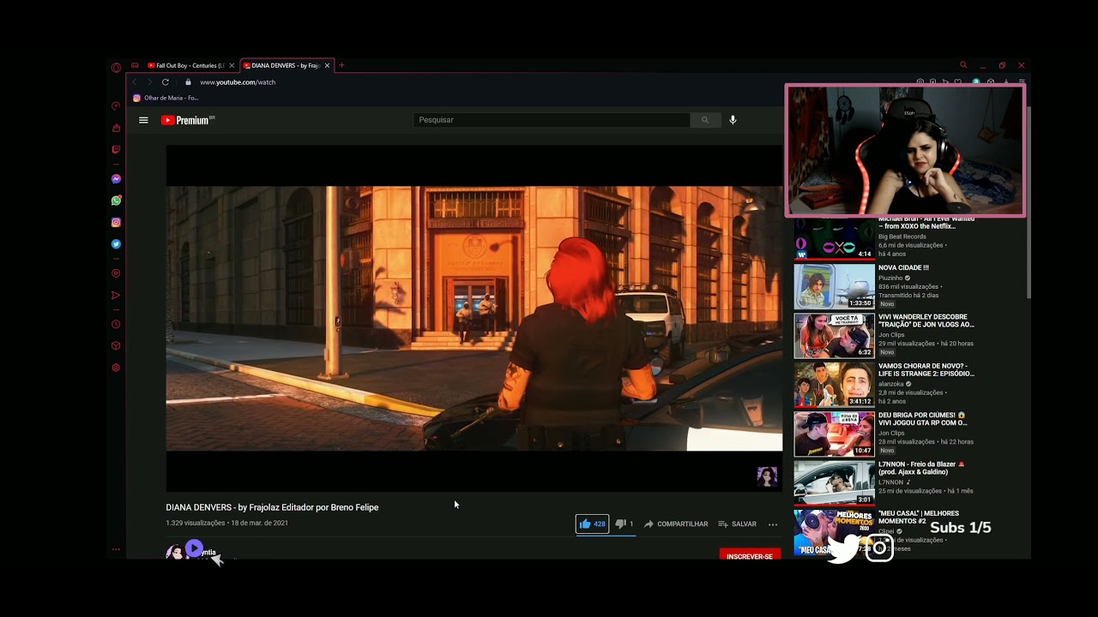1098x617 pixels.
Task: View site security lock icon
Action: (188, 82)
